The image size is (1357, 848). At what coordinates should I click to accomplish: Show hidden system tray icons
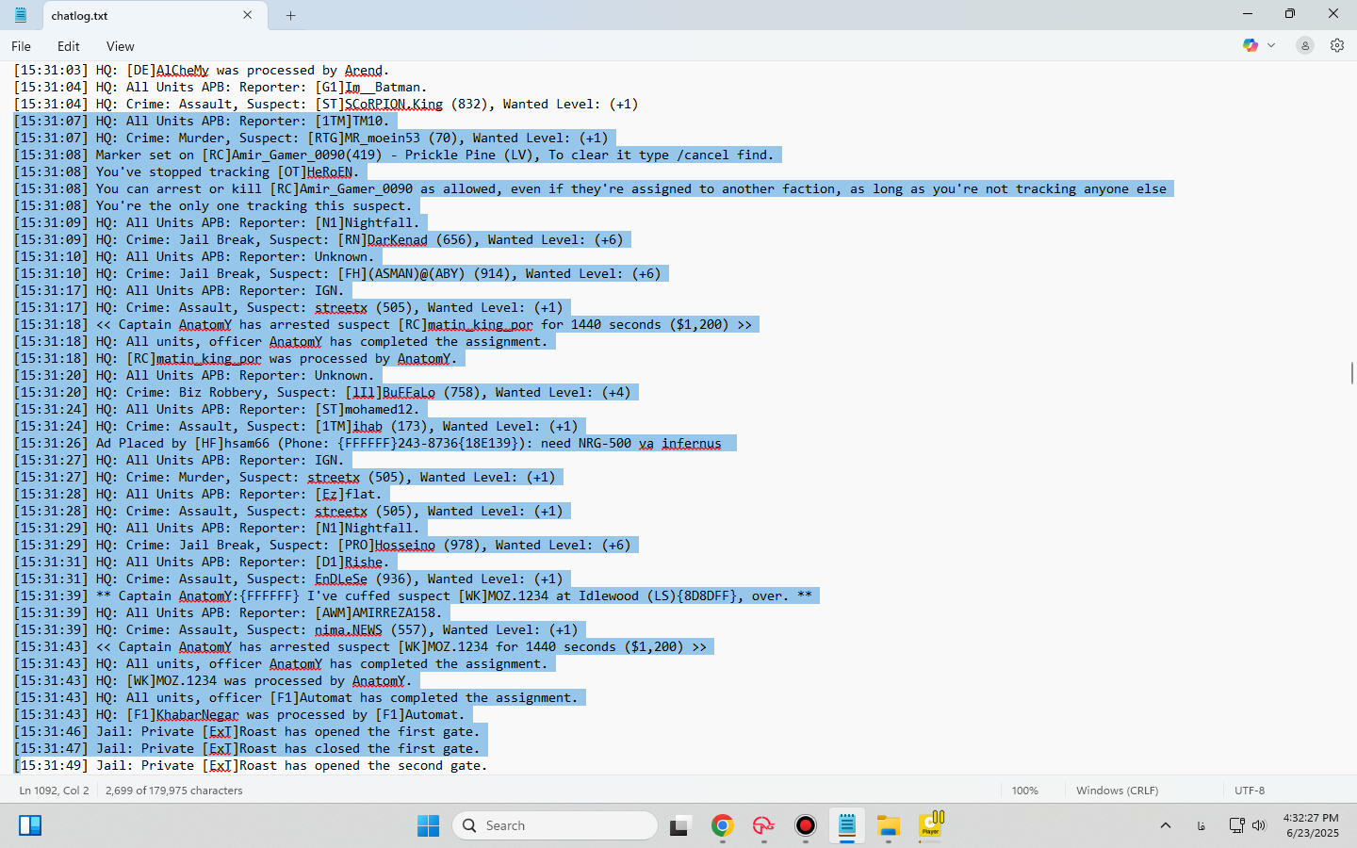(x=1166, y=825)
